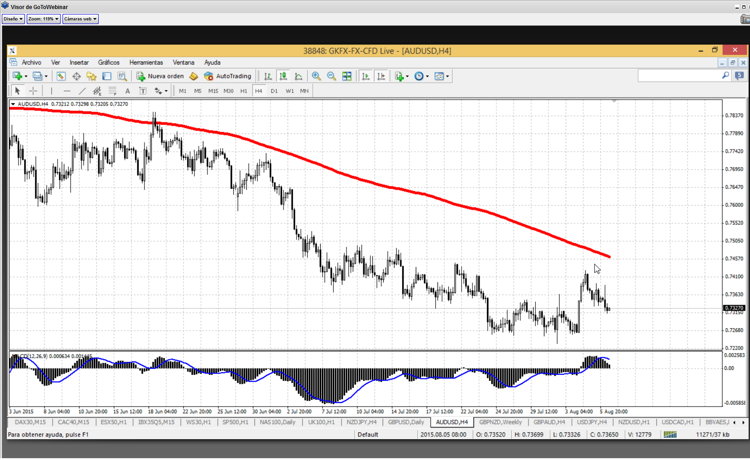Open the USDJPY,H4 chart tab
The image size is (750, 460).
(x=592, y=422)
